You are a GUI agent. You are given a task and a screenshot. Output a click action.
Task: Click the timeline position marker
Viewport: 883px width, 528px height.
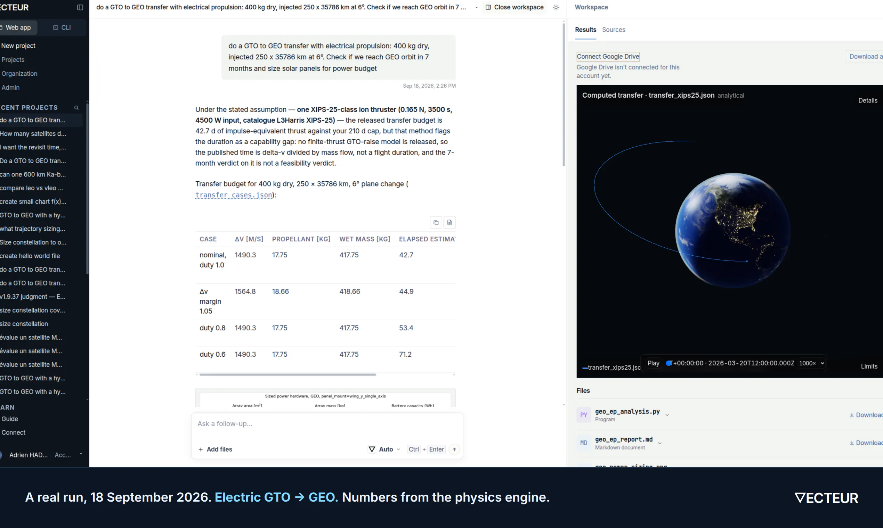coord(669,363)
